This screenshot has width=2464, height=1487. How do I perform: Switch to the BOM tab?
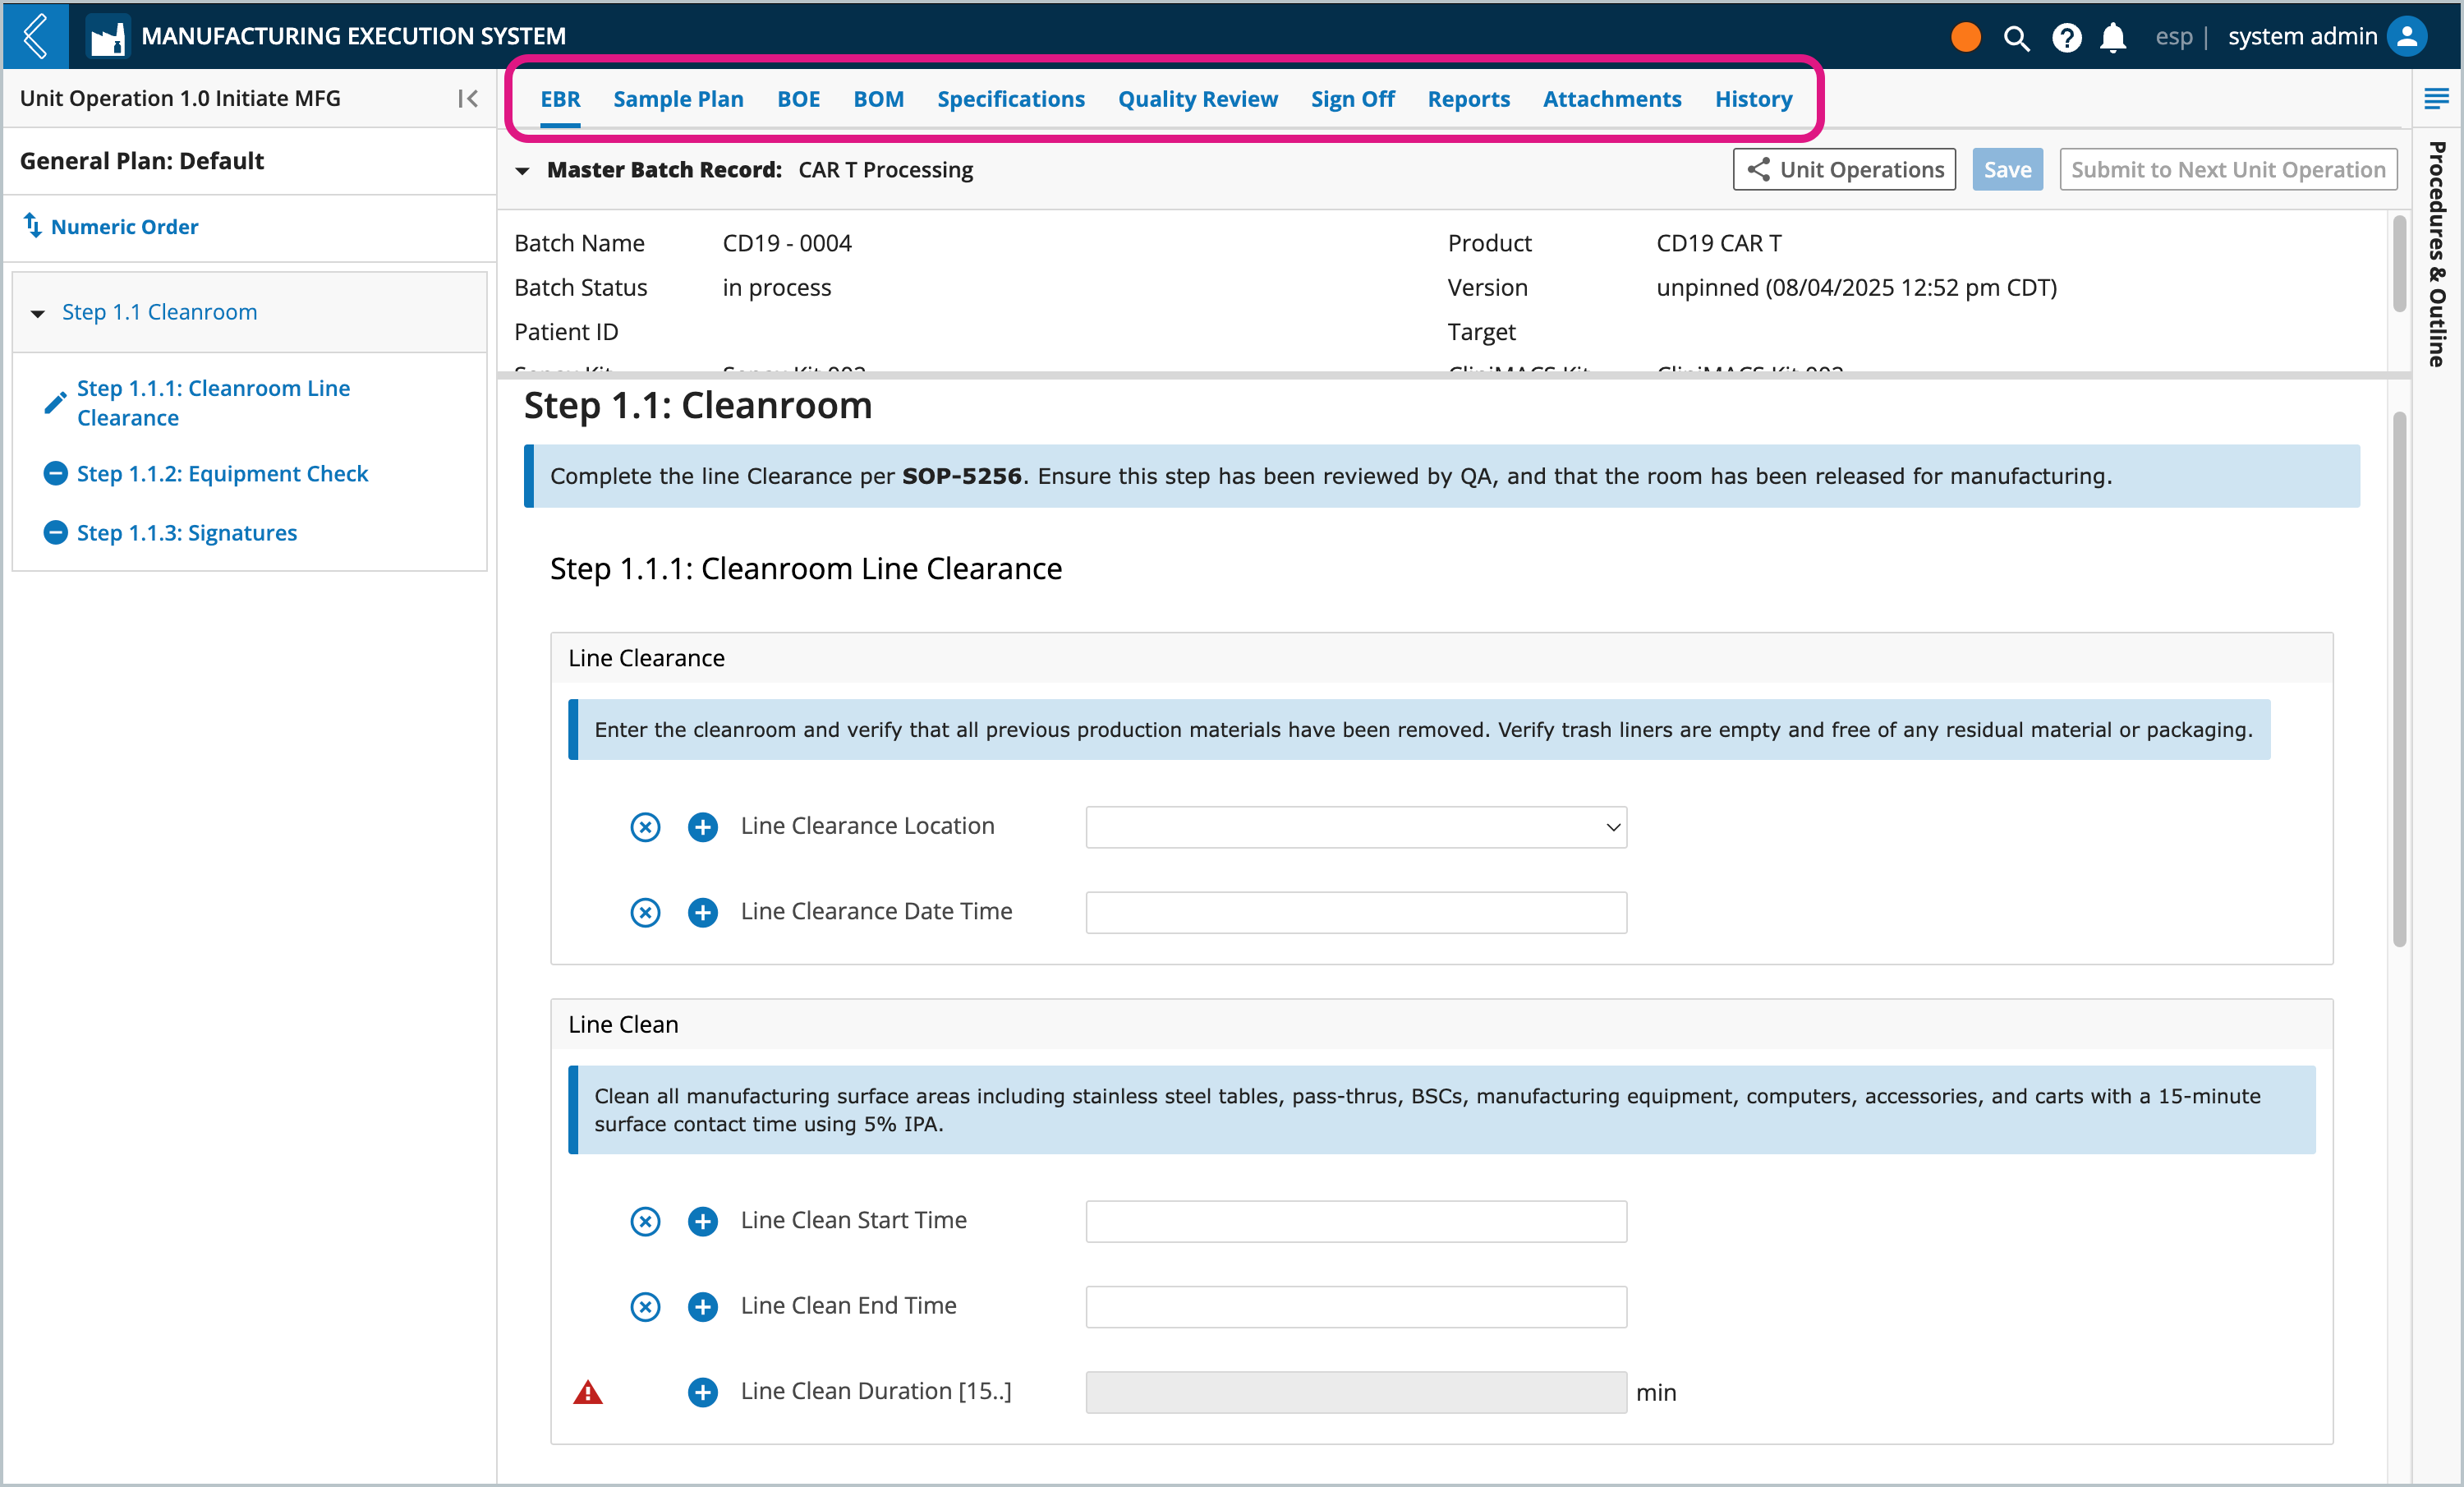pos(878,99)
